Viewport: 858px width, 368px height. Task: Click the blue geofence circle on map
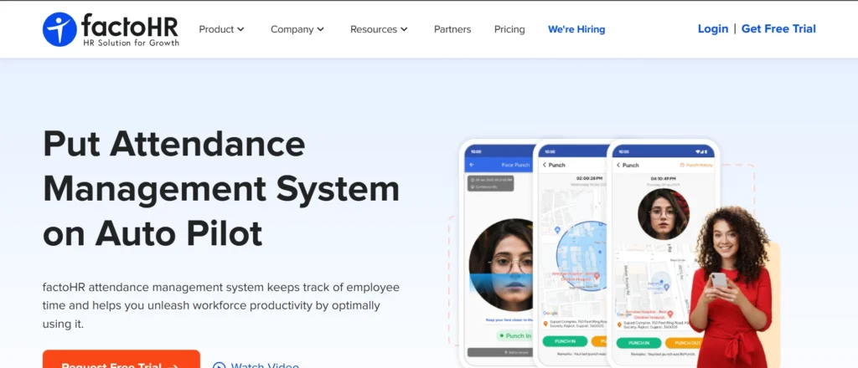point(582,256)
